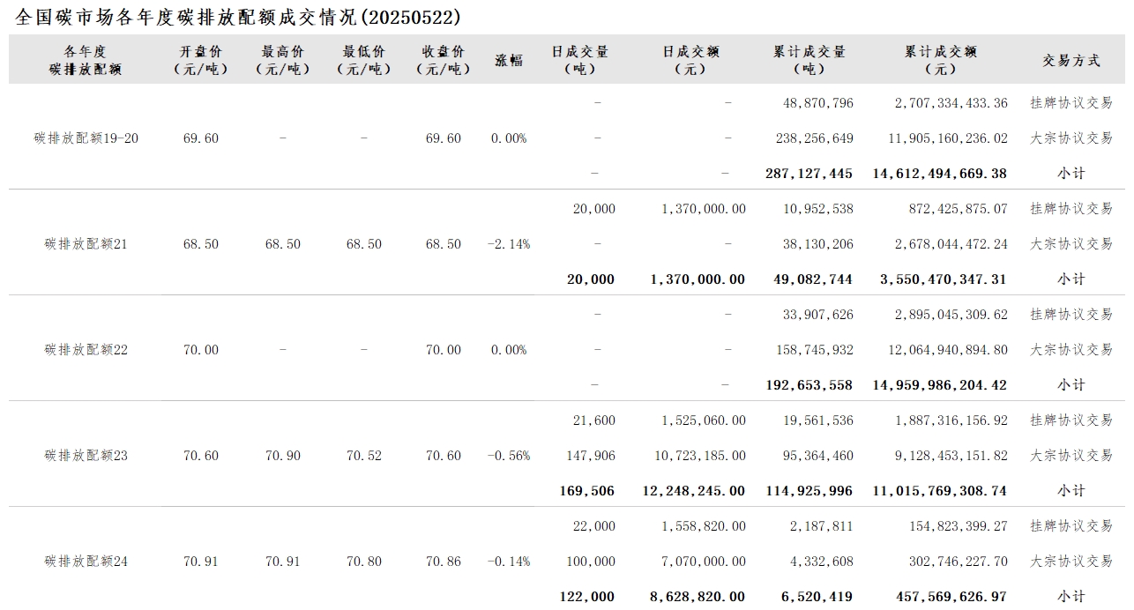Select the 交易方式 column header
This screenshot has width=1134, height=610.
pyautogui.click(x=1071, y=60)
